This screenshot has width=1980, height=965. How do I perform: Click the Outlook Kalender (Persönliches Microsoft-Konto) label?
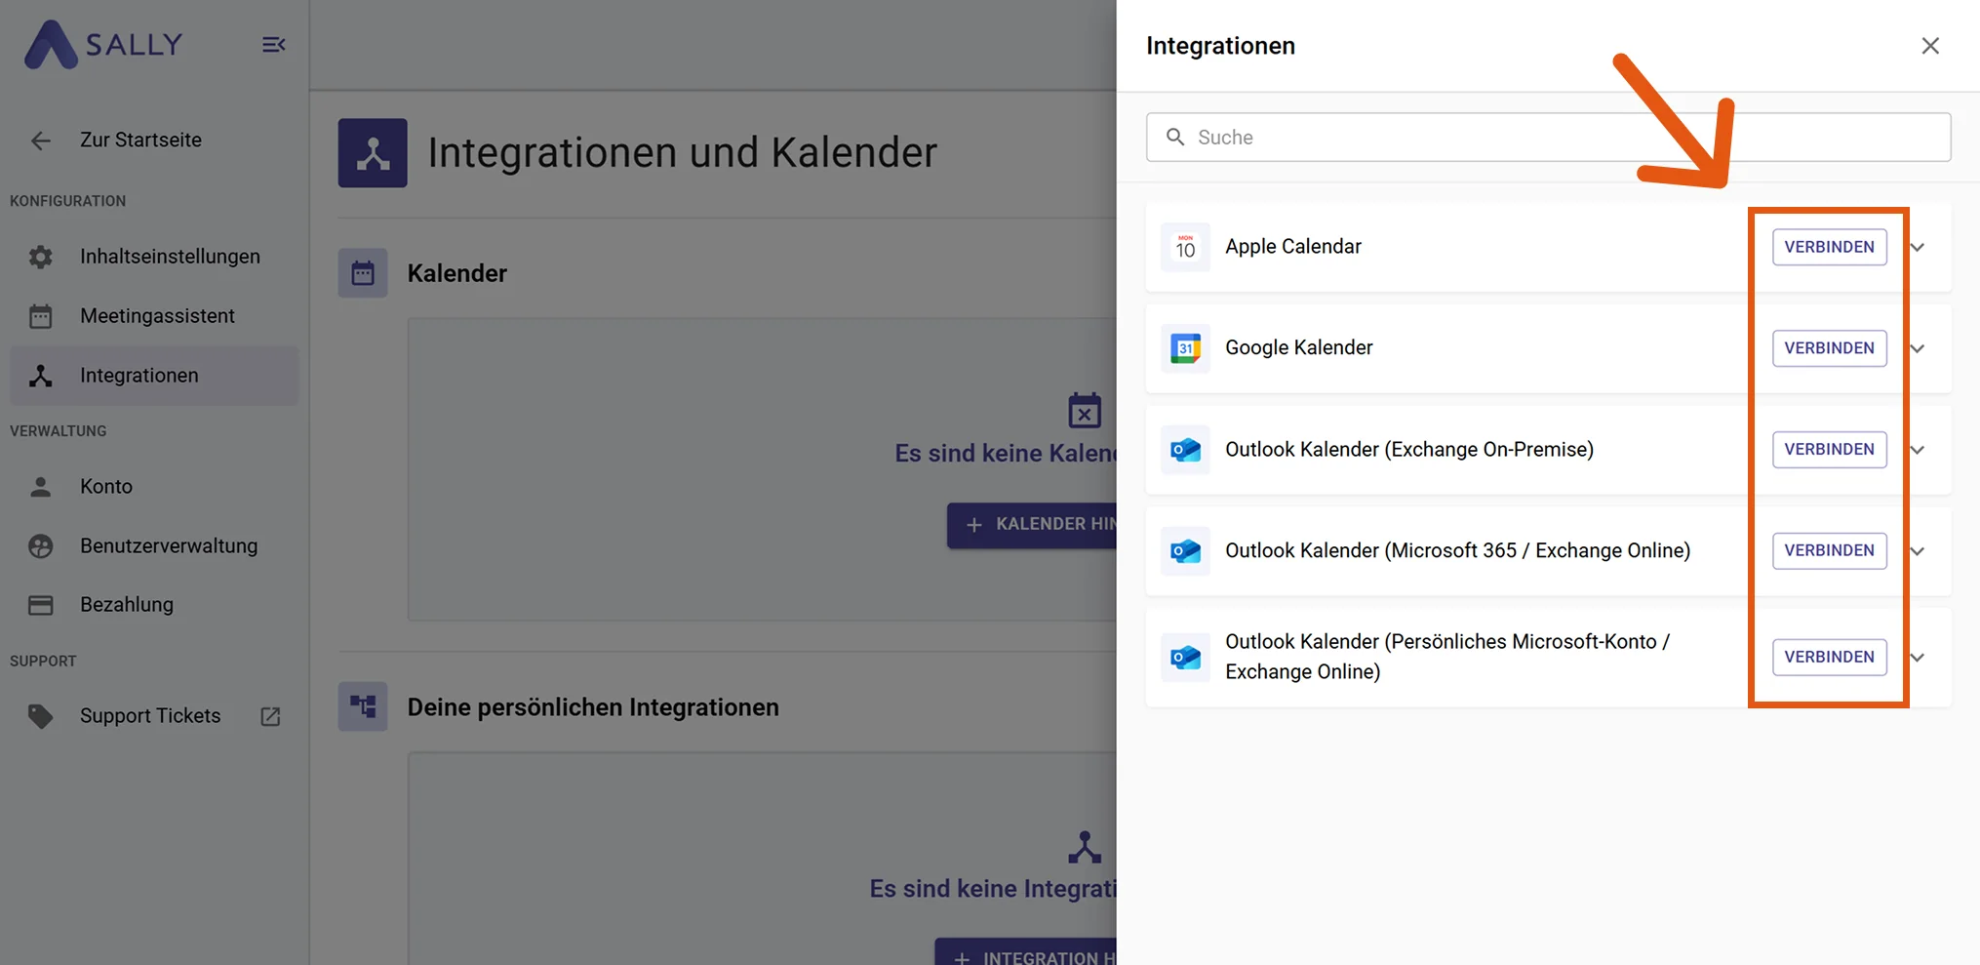coord(1447,658)
